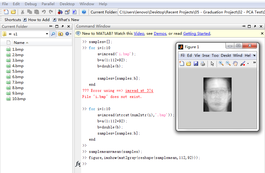Click the Open file icon in MATLAB toolbar
The image size is (265, 173).
pyautogui.click(x=13, y=12)
